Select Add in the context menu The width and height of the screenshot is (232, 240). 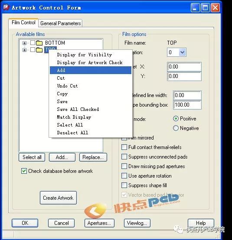point(91,70)
